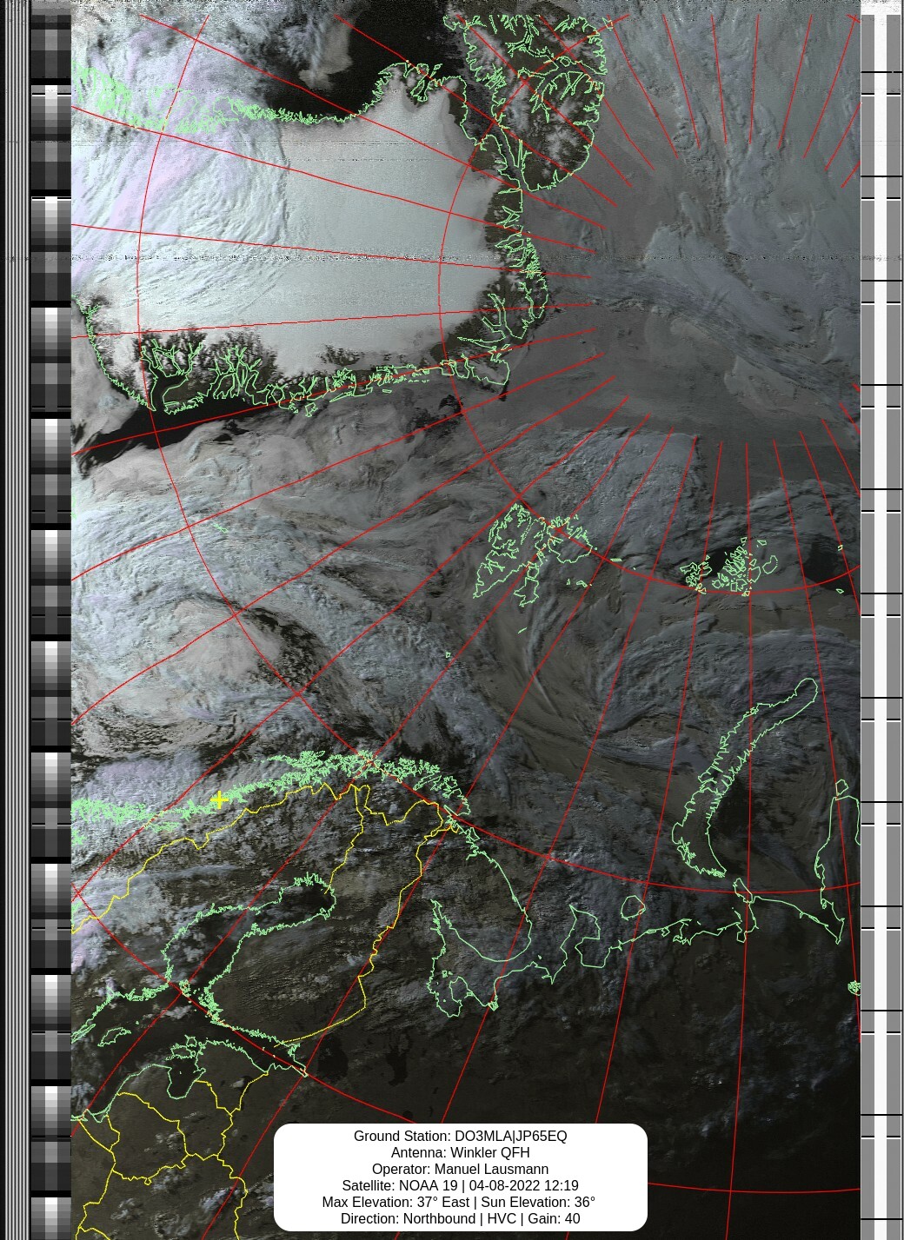
Task: Click the text 'Operator: Manuel Lausmann'
Action: click(x=460, y=1169)
